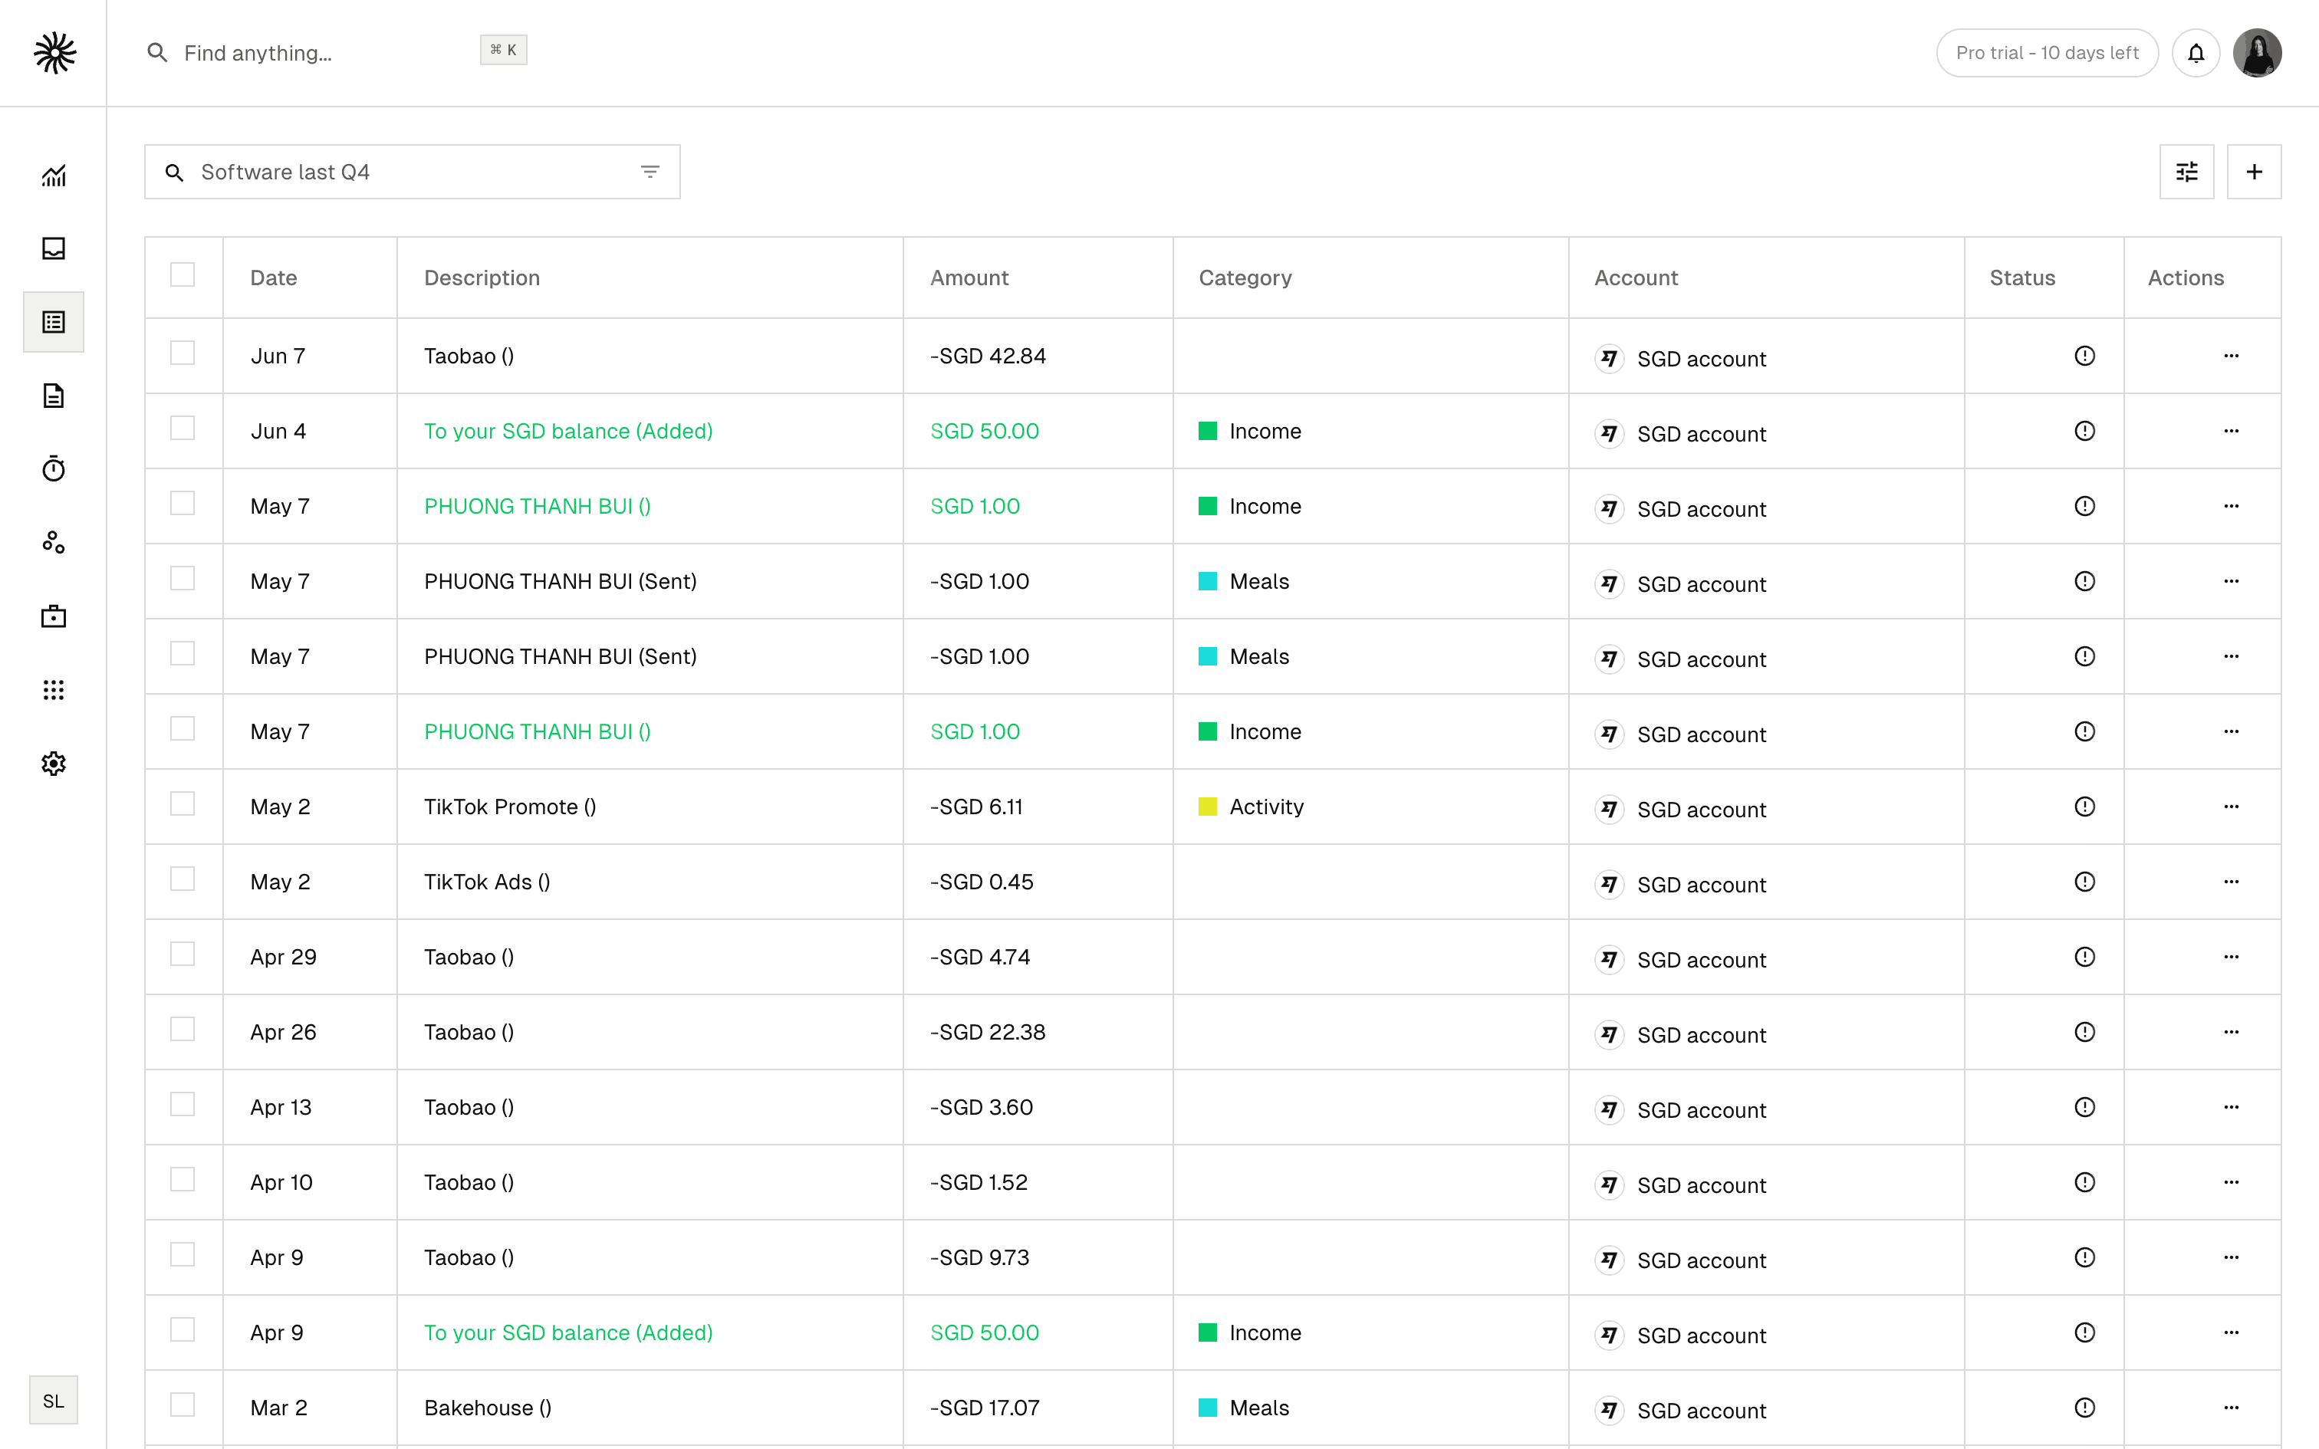Open the filter options in the search bar
The height and width of the screenshot is (1449, 2319).
(650, 172)
